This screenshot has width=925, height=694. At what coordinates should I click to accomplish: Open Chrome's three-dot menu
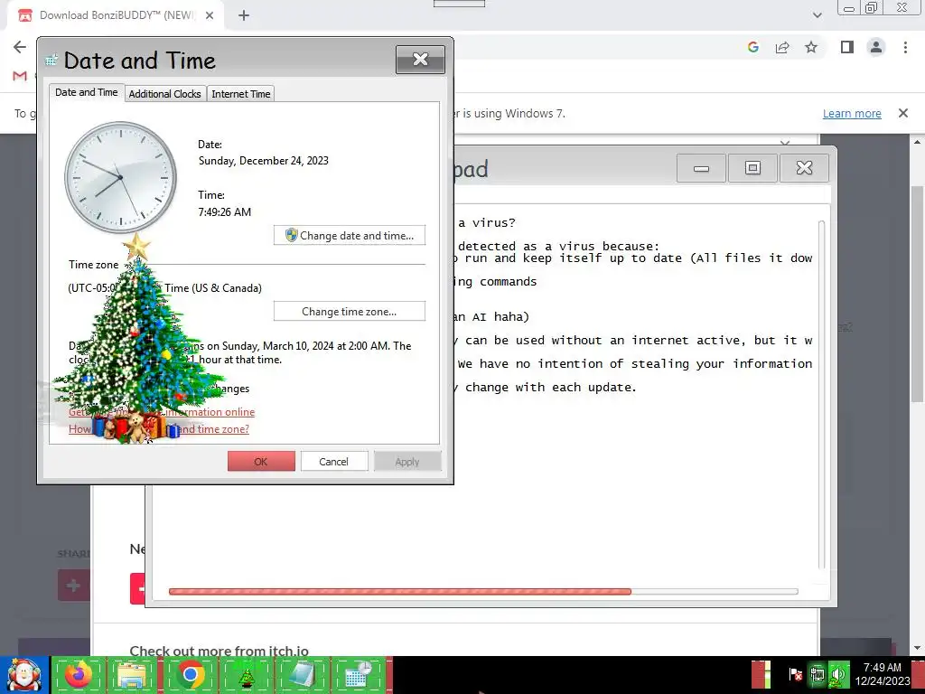click(x=905, y=47)
